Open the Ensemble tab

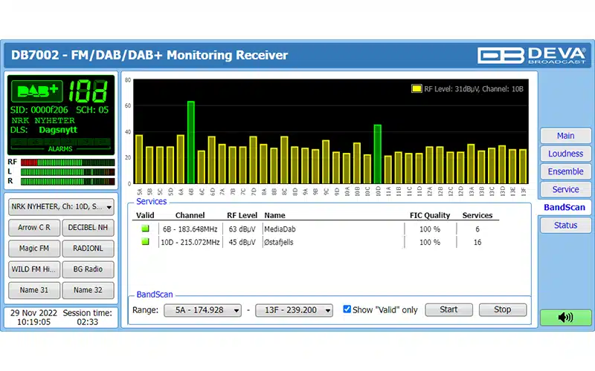(x=565, y=171)
